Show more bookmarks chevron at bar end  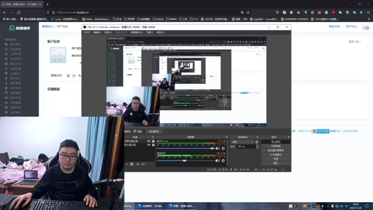click(369, 19)
